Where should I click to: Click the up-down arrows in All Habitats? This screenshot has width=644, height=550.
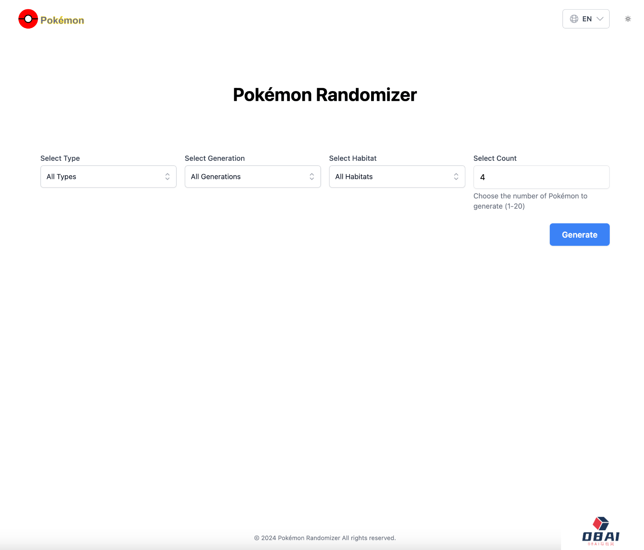coord(456,176)
